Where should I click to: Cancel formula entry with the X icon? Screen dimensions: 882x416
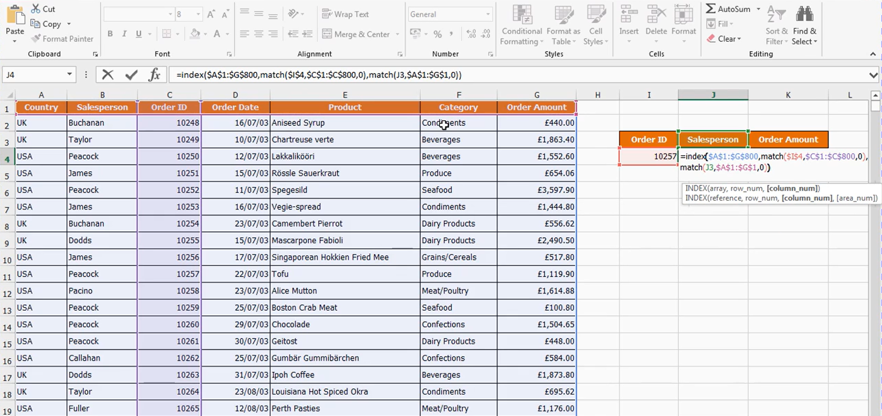(x=107, y=75)
